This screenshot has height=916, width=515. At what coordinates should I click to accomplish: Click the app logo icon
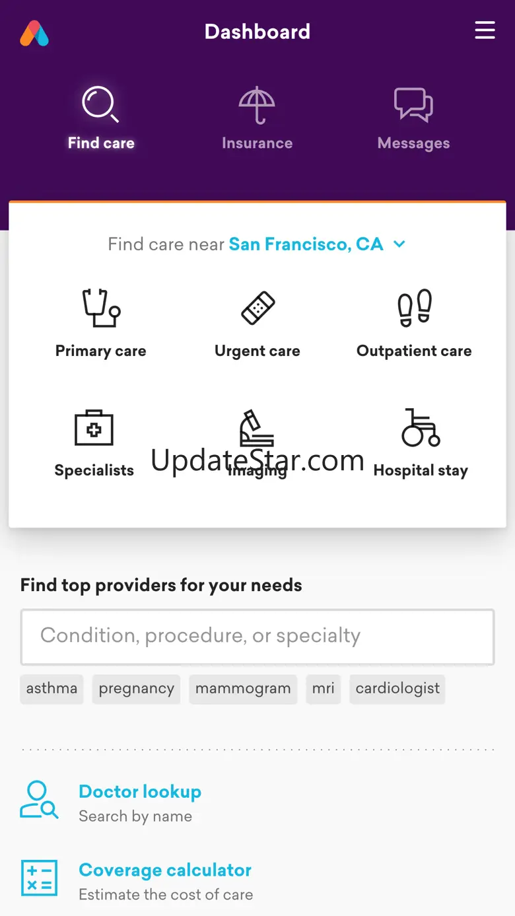click(x=34, y=33)
